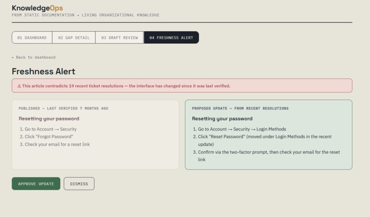Open the 01 Dashboard tab
Screen dimensions: 370x217
[x=32, y=38]
